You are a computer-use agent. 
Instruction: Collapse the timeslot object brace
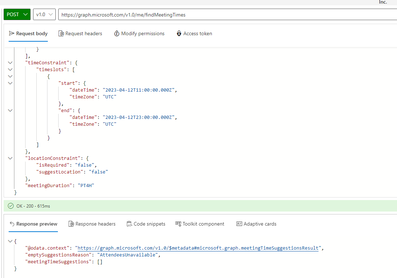point(10,77)
